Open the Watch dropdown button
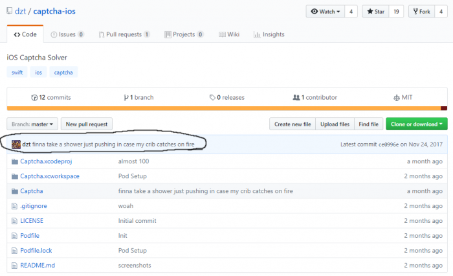This screenshot has height=276, width=453. 326,12
